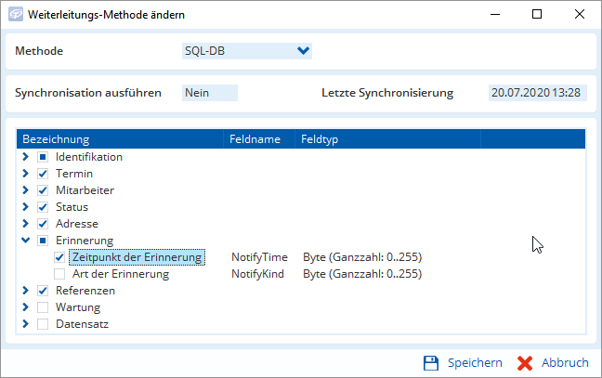Uncheck the Termin checkbox

coord(43,174)
